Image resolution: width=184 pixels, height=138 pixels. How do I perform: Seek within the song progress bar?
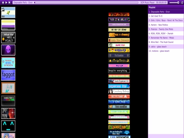(86, 2)
